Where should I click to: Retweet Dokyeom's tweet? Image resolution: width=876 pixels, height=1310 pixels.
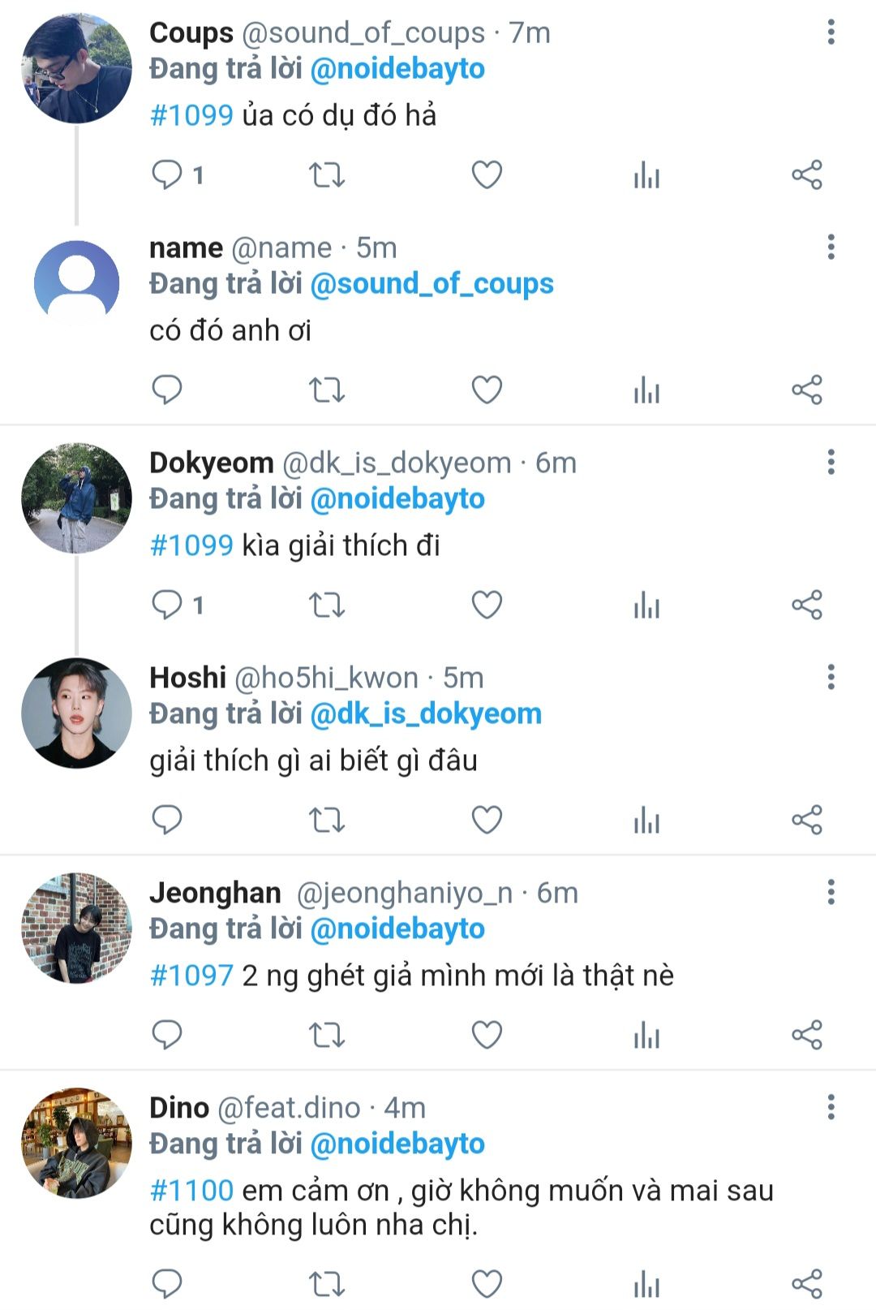point(327,605)
